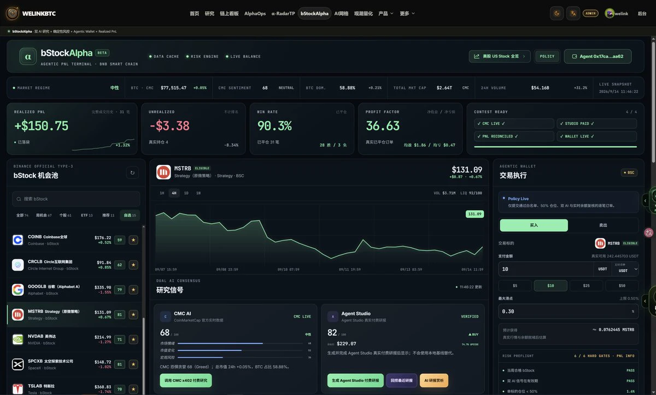This screenshot has height=395, width=656.
Task: Select the bStockAlpha nav tab
Action: pos(314,13)
